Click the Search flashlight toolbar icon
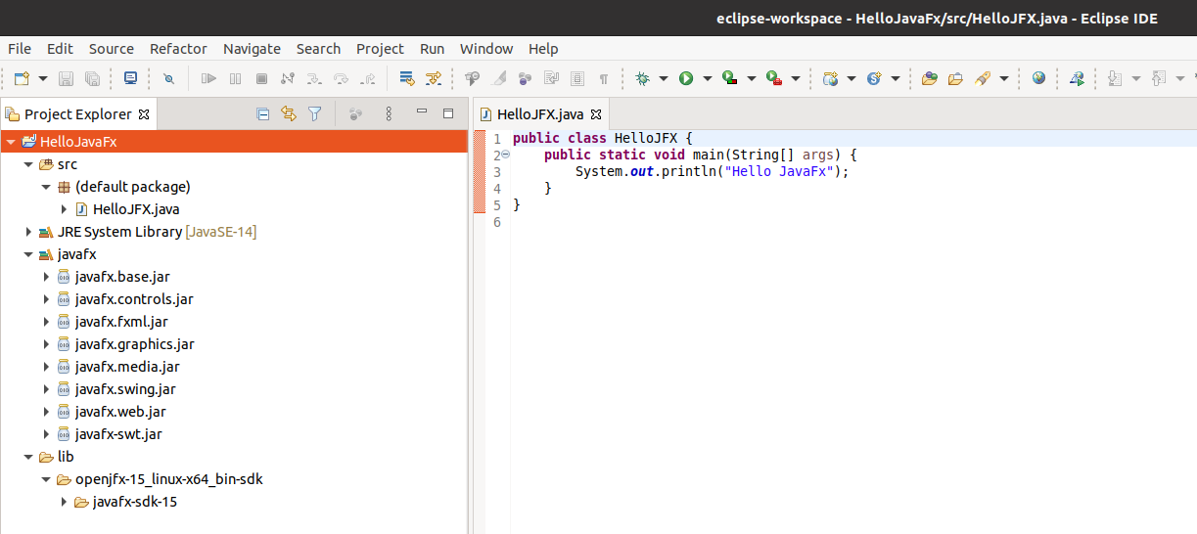Viewport: 1197px width, 534px height. 983,78
